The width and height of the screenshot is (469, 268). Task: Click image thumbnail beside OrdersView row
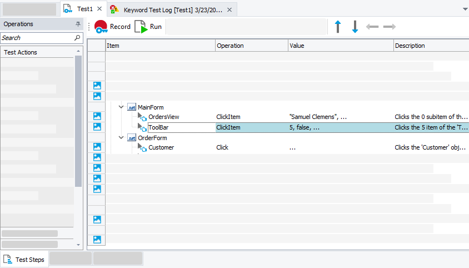(97, 117)
